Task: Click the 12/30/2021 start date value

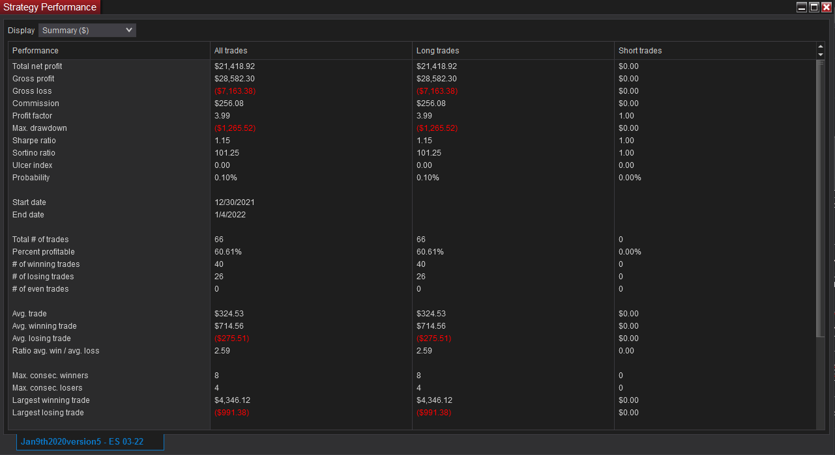Action: tap(235, 202)
